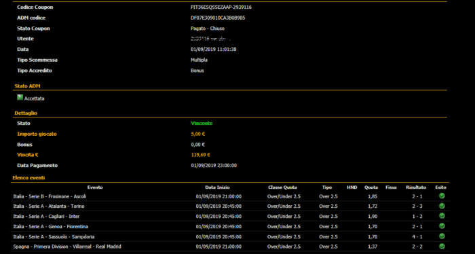Click the 1,85 odds for Frosinone - Ascoli
The image size is (475, 254).
tap(373, 196)
